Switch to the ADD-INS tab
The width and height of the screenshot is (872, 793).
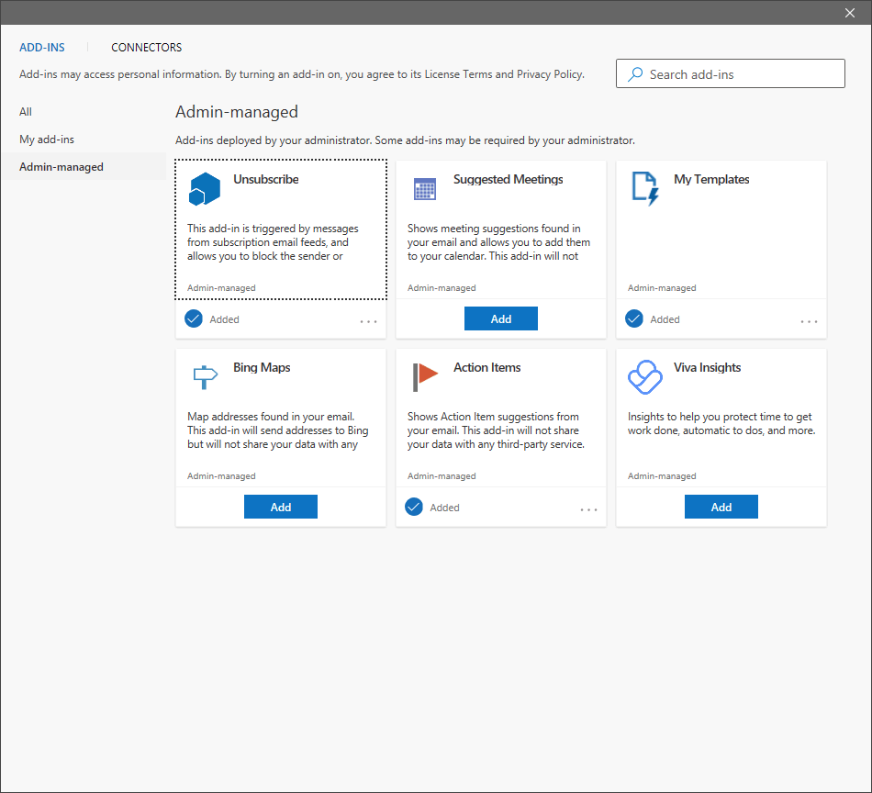click(x=41, y=47)
